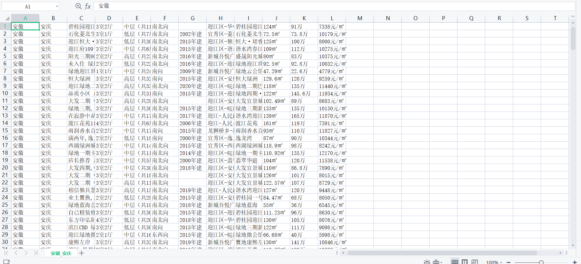This screenshot has height=264, width=581.
Task: Select the 安徽_安庆 sheet tab
Action: tap(61, 253)
